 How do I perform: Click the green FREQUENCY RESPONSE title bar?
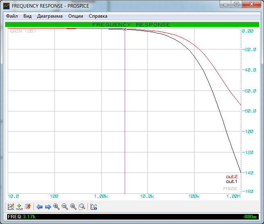coord(132,25)
